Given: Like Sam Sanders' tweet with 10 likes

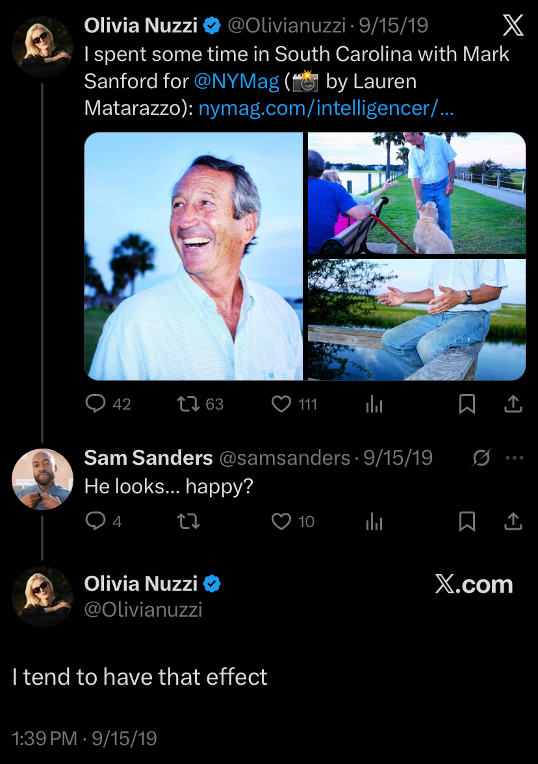Looking at the screenshot, I should (281, 521).
